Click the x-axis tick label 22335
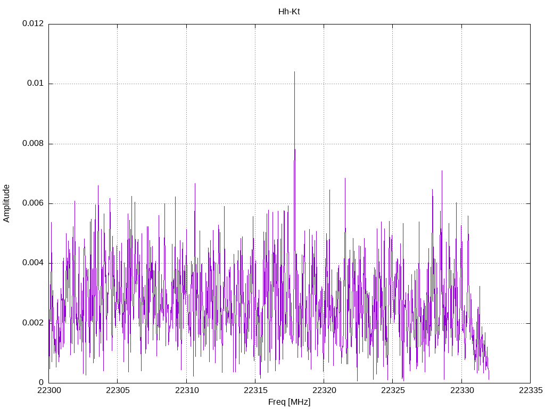545x409 pixels. coord(531,390)
